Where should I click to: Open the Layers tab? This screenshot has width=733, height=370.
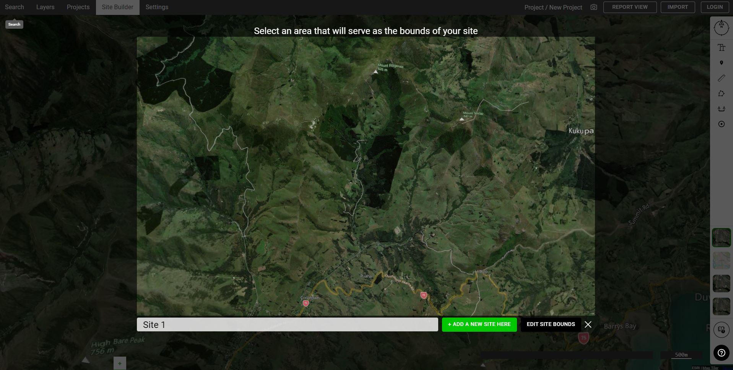click(x=45, y=7)
